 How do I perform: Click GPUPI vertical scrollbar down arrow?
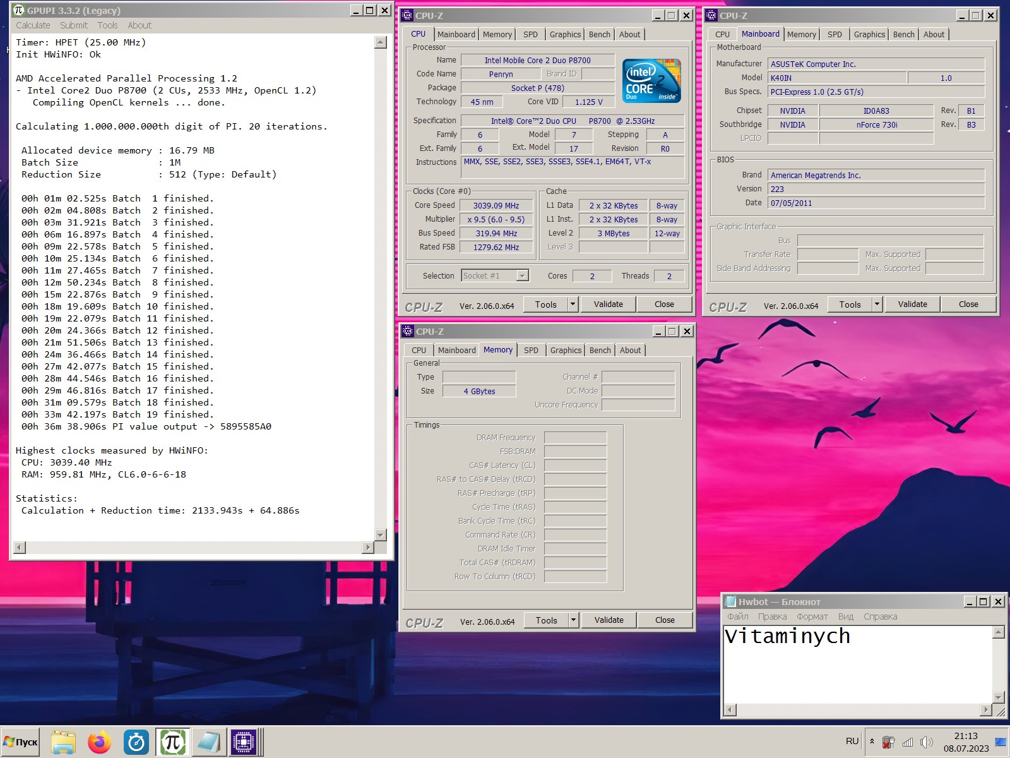click(380, 535)
